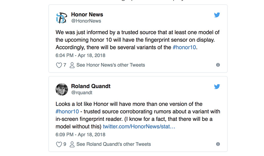
Task: Open the @HonorNews handle
Action: pos(86,21)
